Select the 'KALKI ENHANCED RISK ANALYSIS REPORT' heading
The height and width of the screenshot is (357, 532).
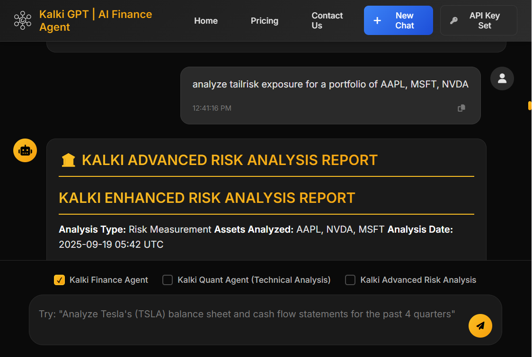pos(207,198)
